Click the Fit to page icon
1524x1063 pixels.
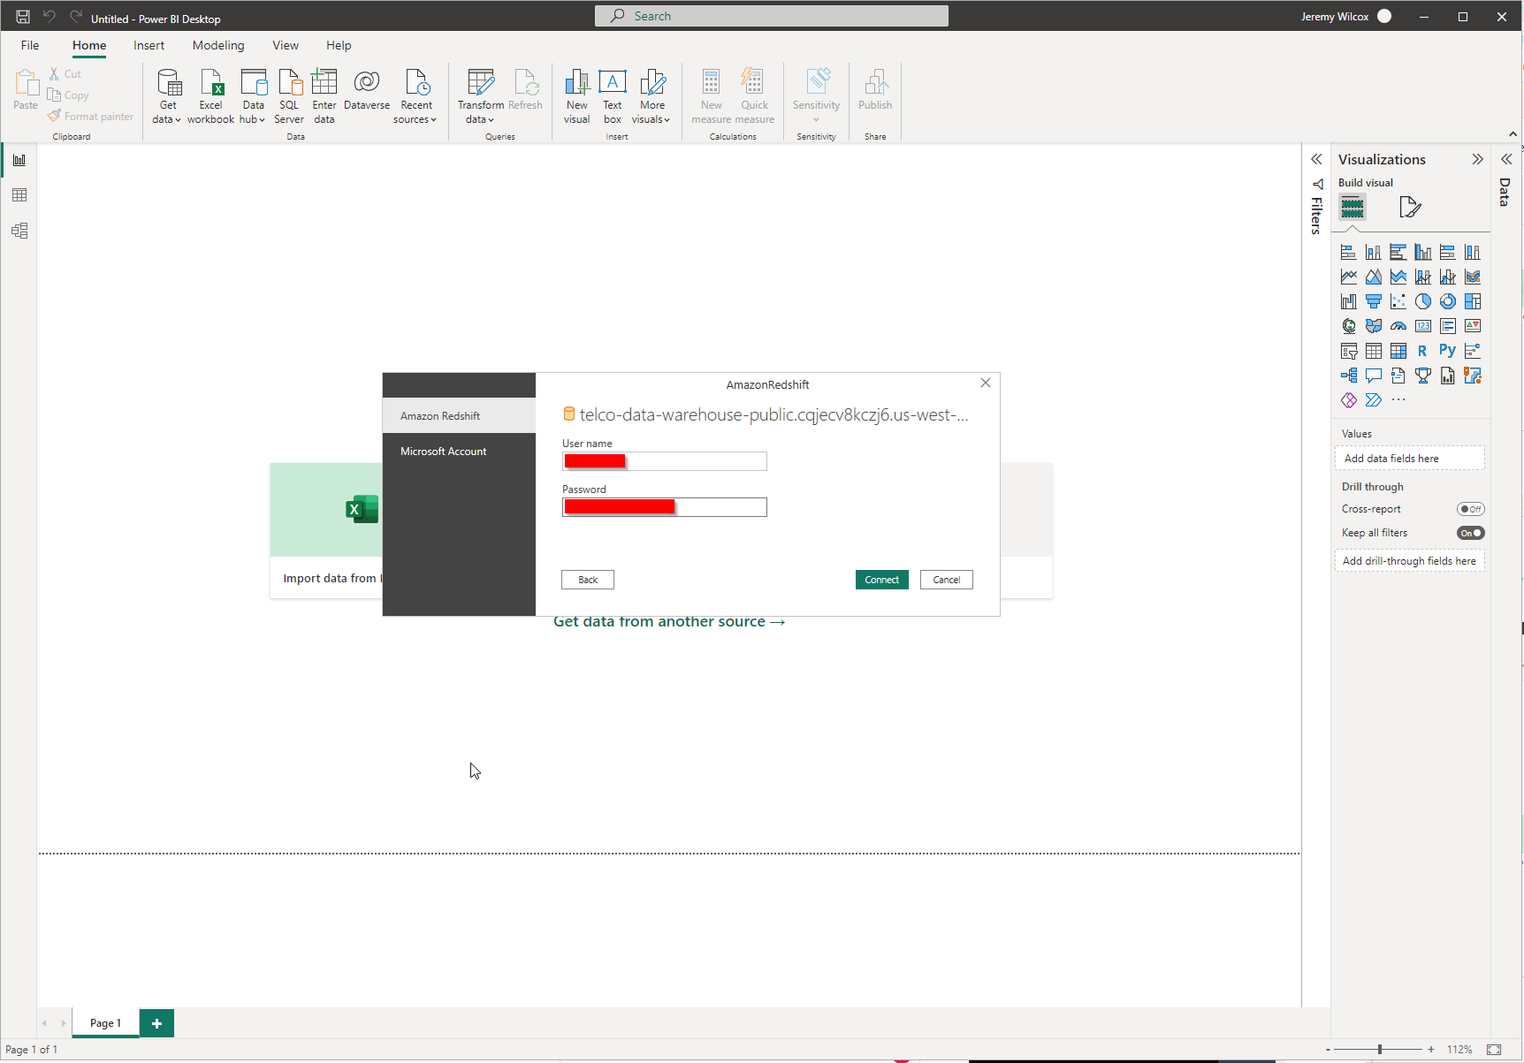1494,1050
